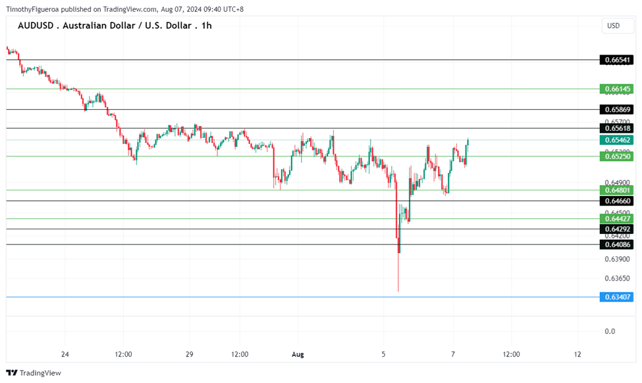Select the green 0.64427 price label

point(617,218)
